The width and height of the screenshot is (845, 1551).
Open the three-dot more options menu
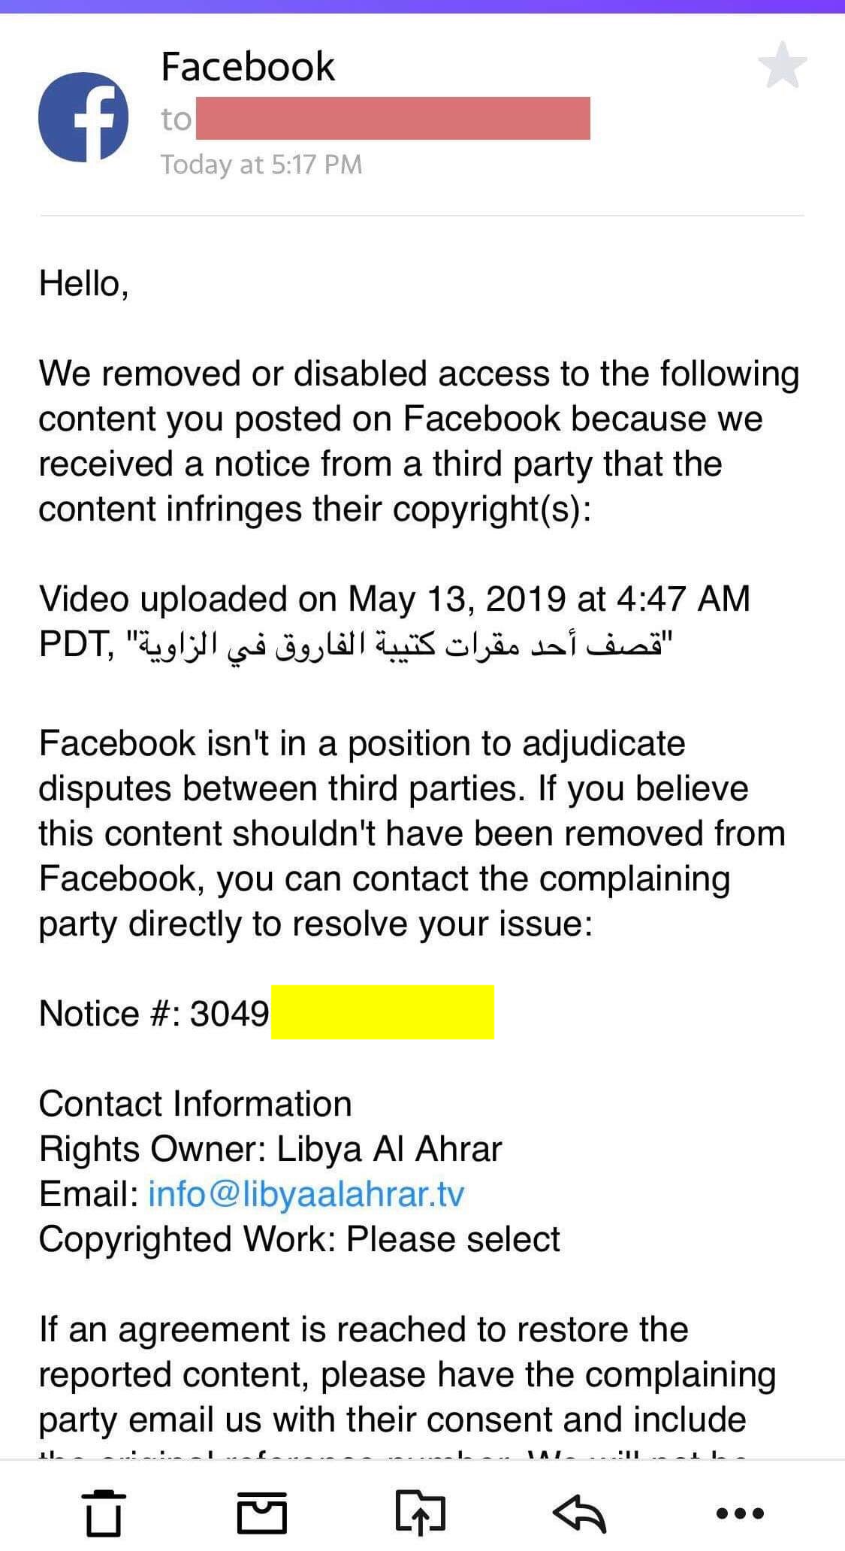(x=740, y=1513)
